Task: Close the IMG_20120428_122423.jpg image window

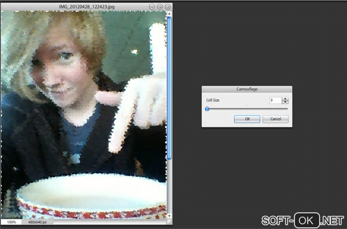Action: [x=168, y=7]
